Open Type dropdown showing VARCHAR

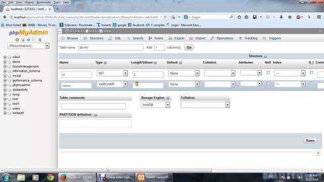[x=112, y=84]
